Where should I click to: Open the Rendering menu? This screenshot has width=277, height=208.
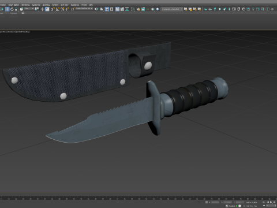25,5
